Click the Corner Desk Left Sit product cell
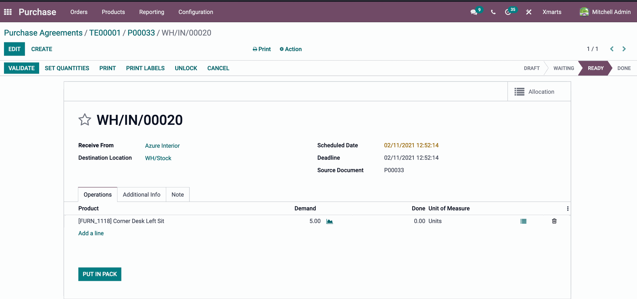The width and height of the screenshot is (637, 299). click(121, 221)
